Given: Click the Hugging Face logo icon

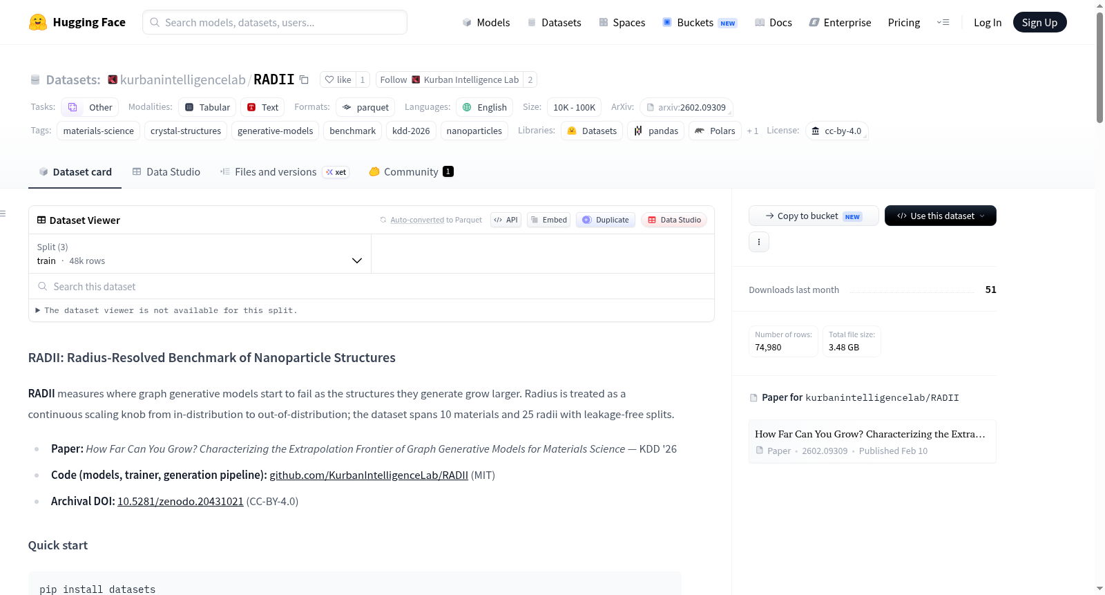Looking at the screenshot, I should pyautogui.click(x=37, y=22).
